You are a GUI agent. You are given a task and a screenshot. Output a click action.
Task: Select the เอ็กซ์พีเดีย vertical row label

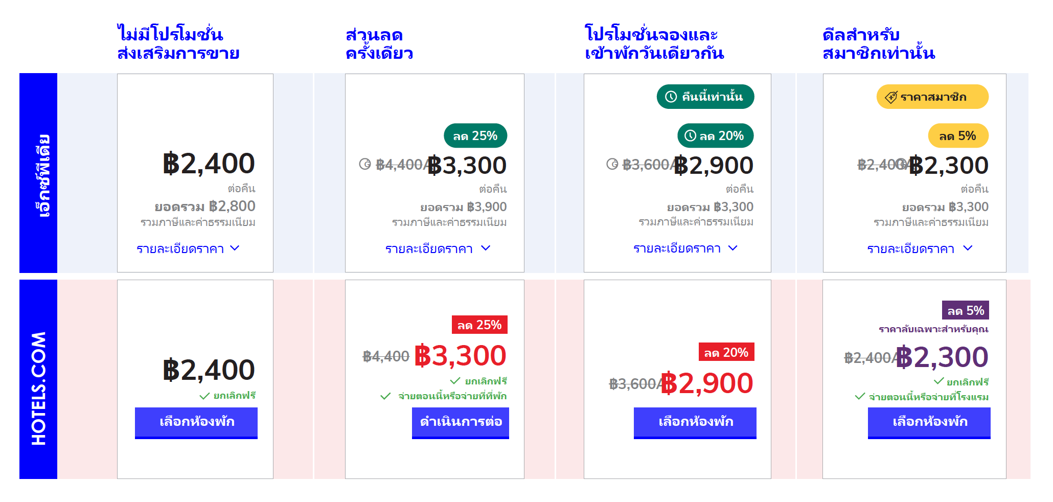[x=38, y=173]
